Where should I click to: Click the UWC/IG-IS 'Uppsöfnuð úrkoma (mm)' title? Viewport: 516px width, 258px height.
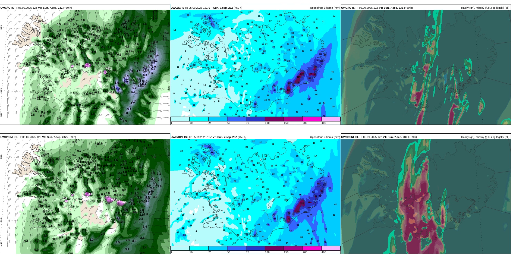pos(325,8)
